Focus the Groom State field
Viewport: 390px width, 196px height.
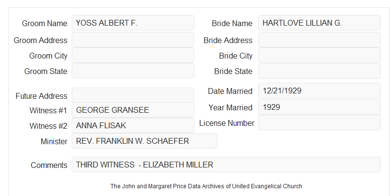click(133, 71)
